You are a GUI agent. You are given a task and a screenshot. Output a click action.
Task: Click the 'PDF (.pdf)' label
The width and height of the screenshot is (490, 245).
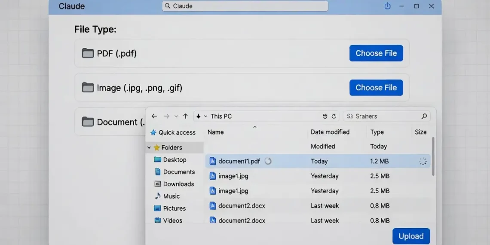(116, 53)
